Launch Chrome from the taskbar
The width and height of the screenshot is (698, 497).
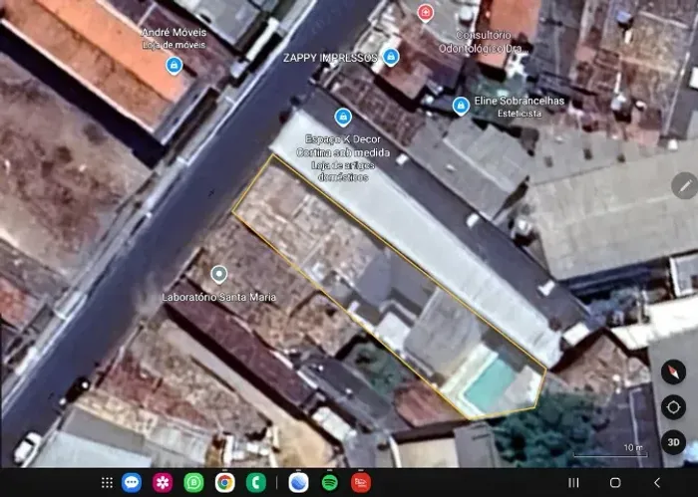point(224,482)
